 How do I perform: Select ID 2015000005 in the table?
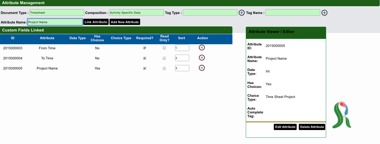[13, 68]
